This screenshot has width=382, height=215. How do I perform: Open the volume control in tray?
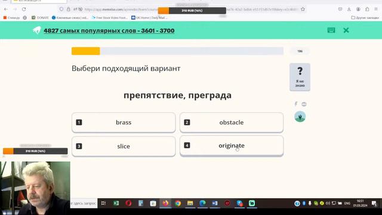328,203
